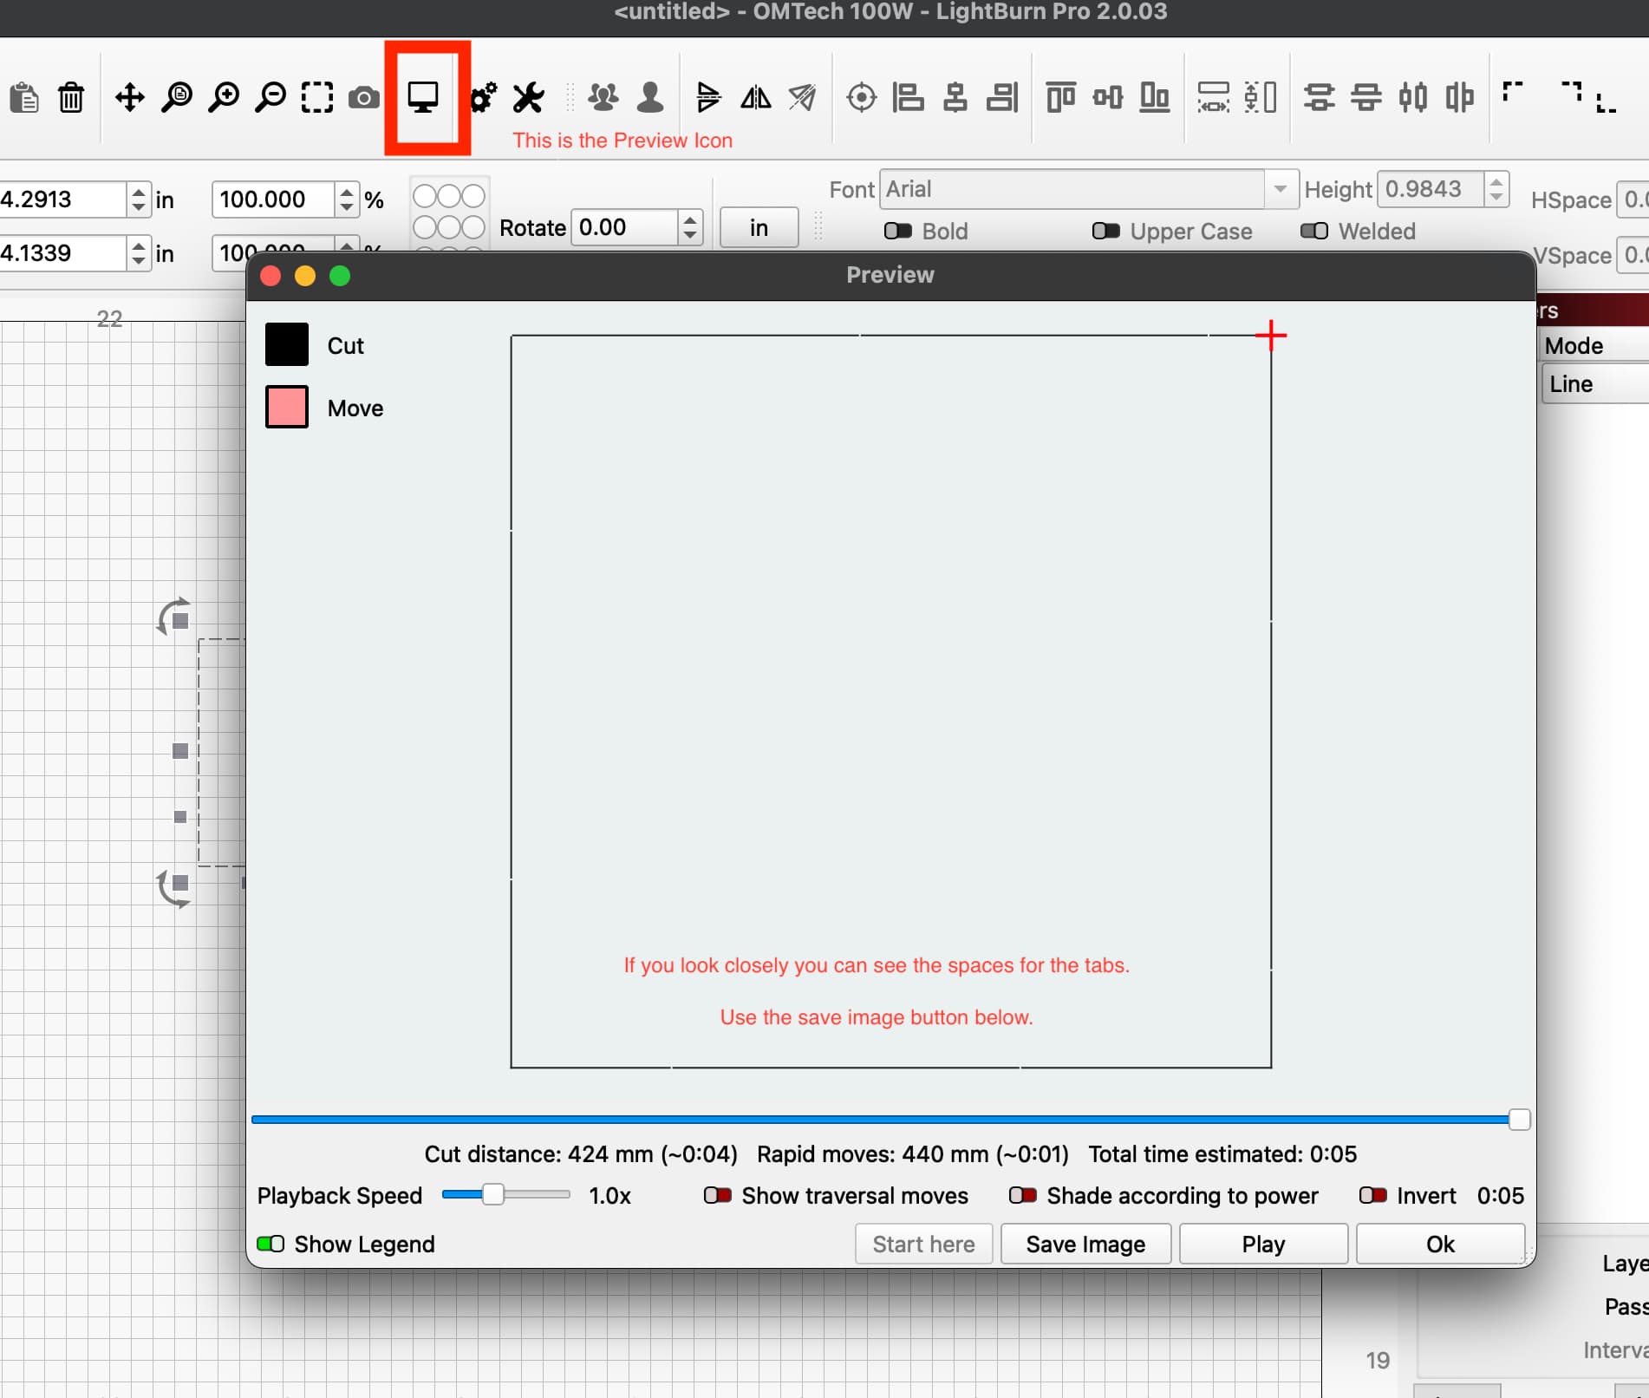Click the zoom in magnifier icon

tap(224, 97)
